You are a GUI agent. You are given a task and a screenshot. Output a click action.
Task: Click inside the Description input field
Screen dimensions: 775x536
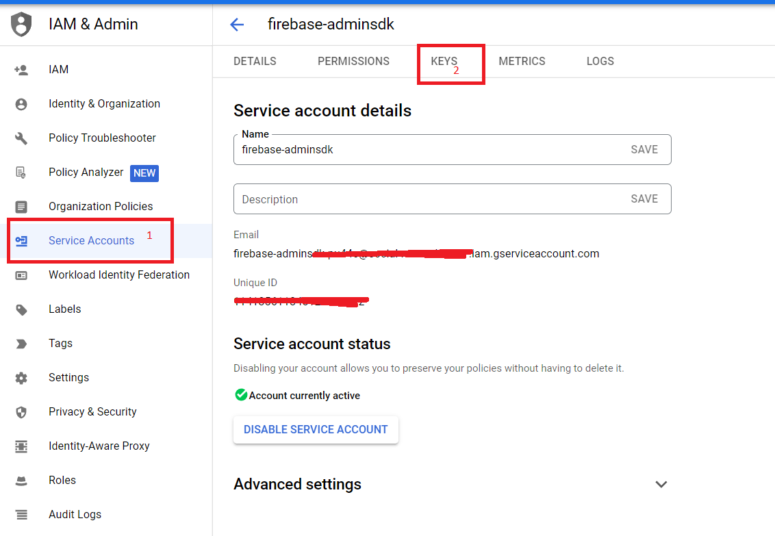pos(411,199)
